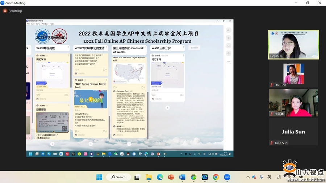Viewport: 326px width, 183px height.
Task: Open the quizlet.com link in the W3S1 card
Action: click(x=42, y=86)
